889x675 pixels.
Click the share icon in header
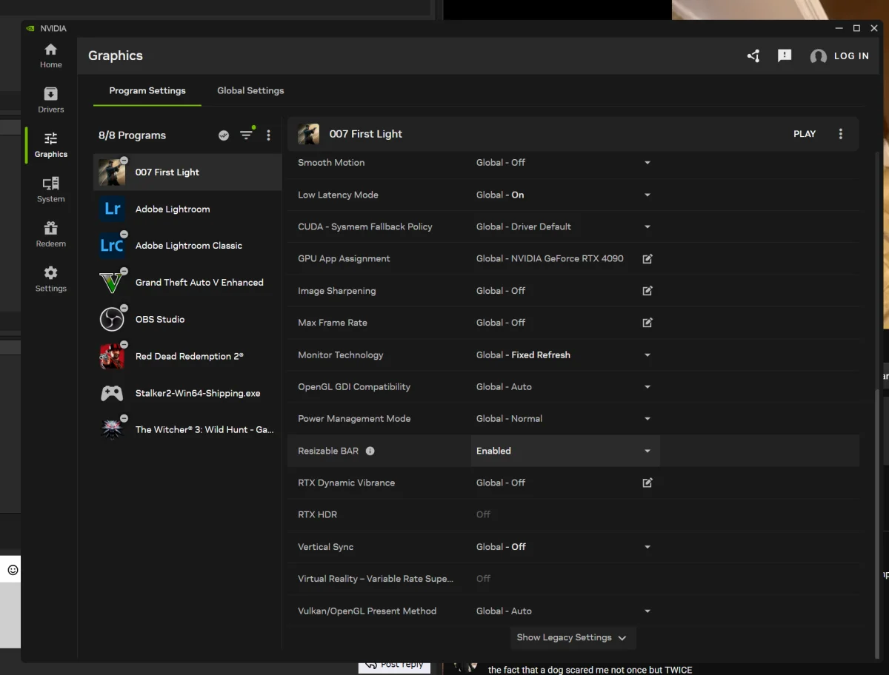pyautogui.click(x=753, y=56)
